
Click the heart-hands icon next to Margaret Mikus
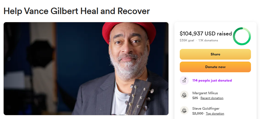[184, 95]
